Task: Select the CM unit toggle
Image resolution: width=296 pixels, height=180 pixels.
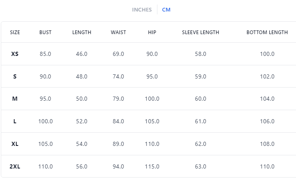Action: (166, 10)
